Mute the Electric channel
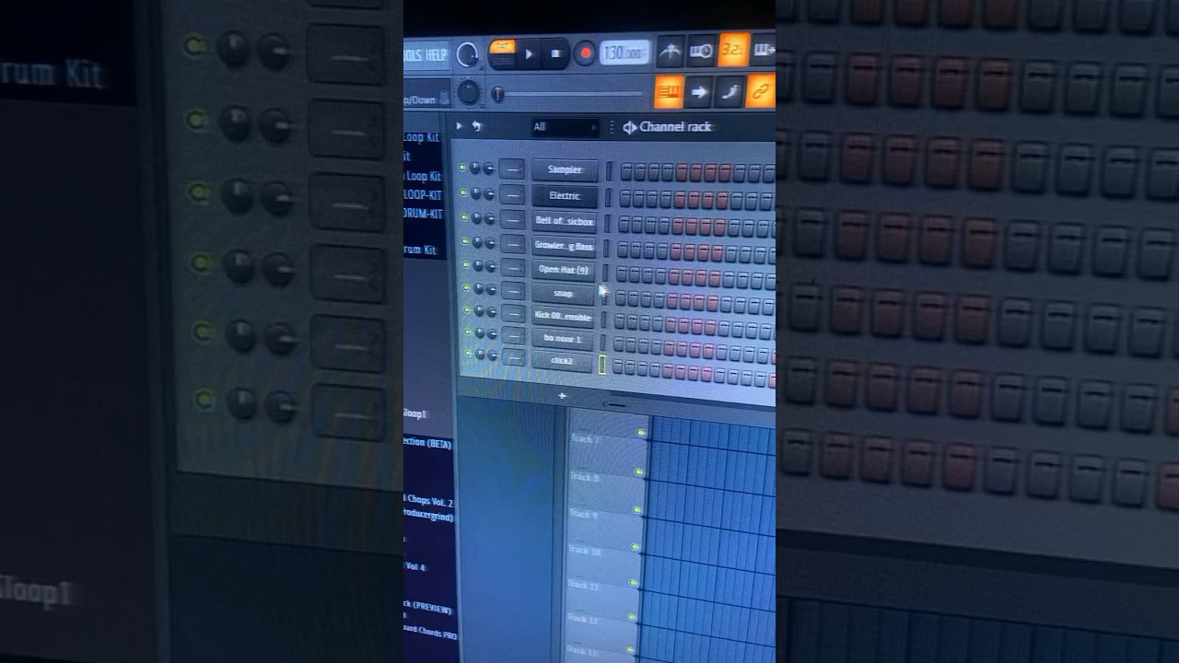 pos(462,193)
